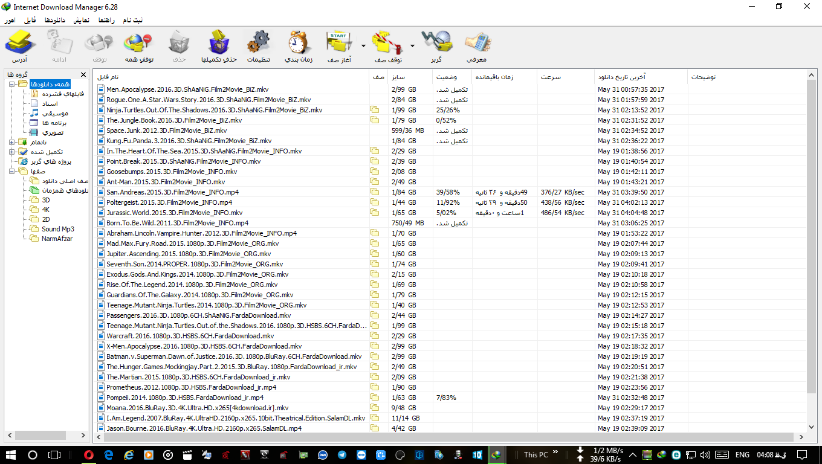Select the NarmAfzar queue folder
Screen dimensions: 822x464
point(57,239)
